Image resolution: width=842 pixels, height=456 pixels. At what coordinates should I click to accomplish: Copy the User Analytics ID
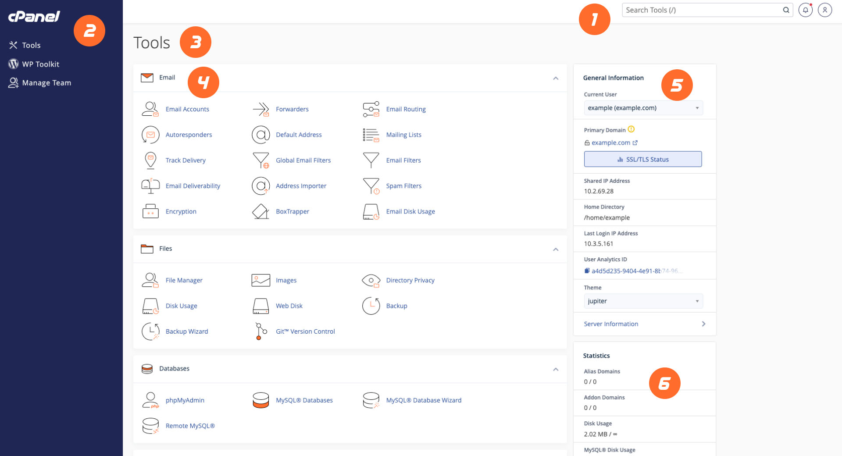587,271
